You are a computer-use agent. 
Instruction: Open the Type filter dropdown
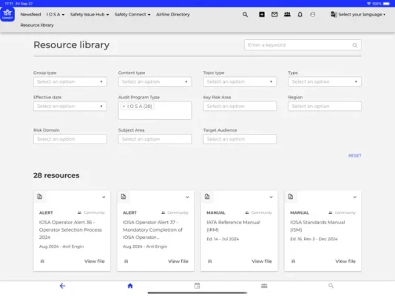point(325,81)
